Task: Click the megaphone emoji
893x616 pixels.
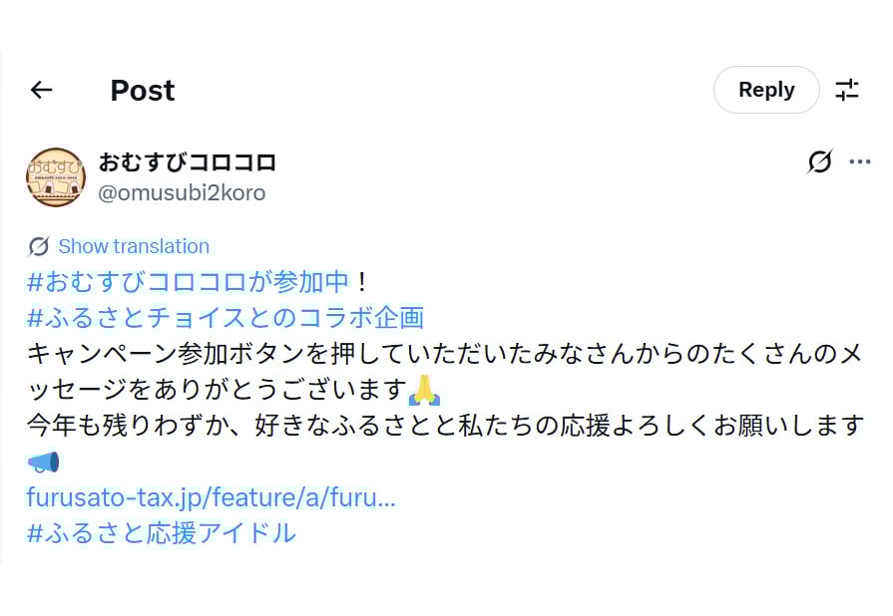Action: pos(44,462)
